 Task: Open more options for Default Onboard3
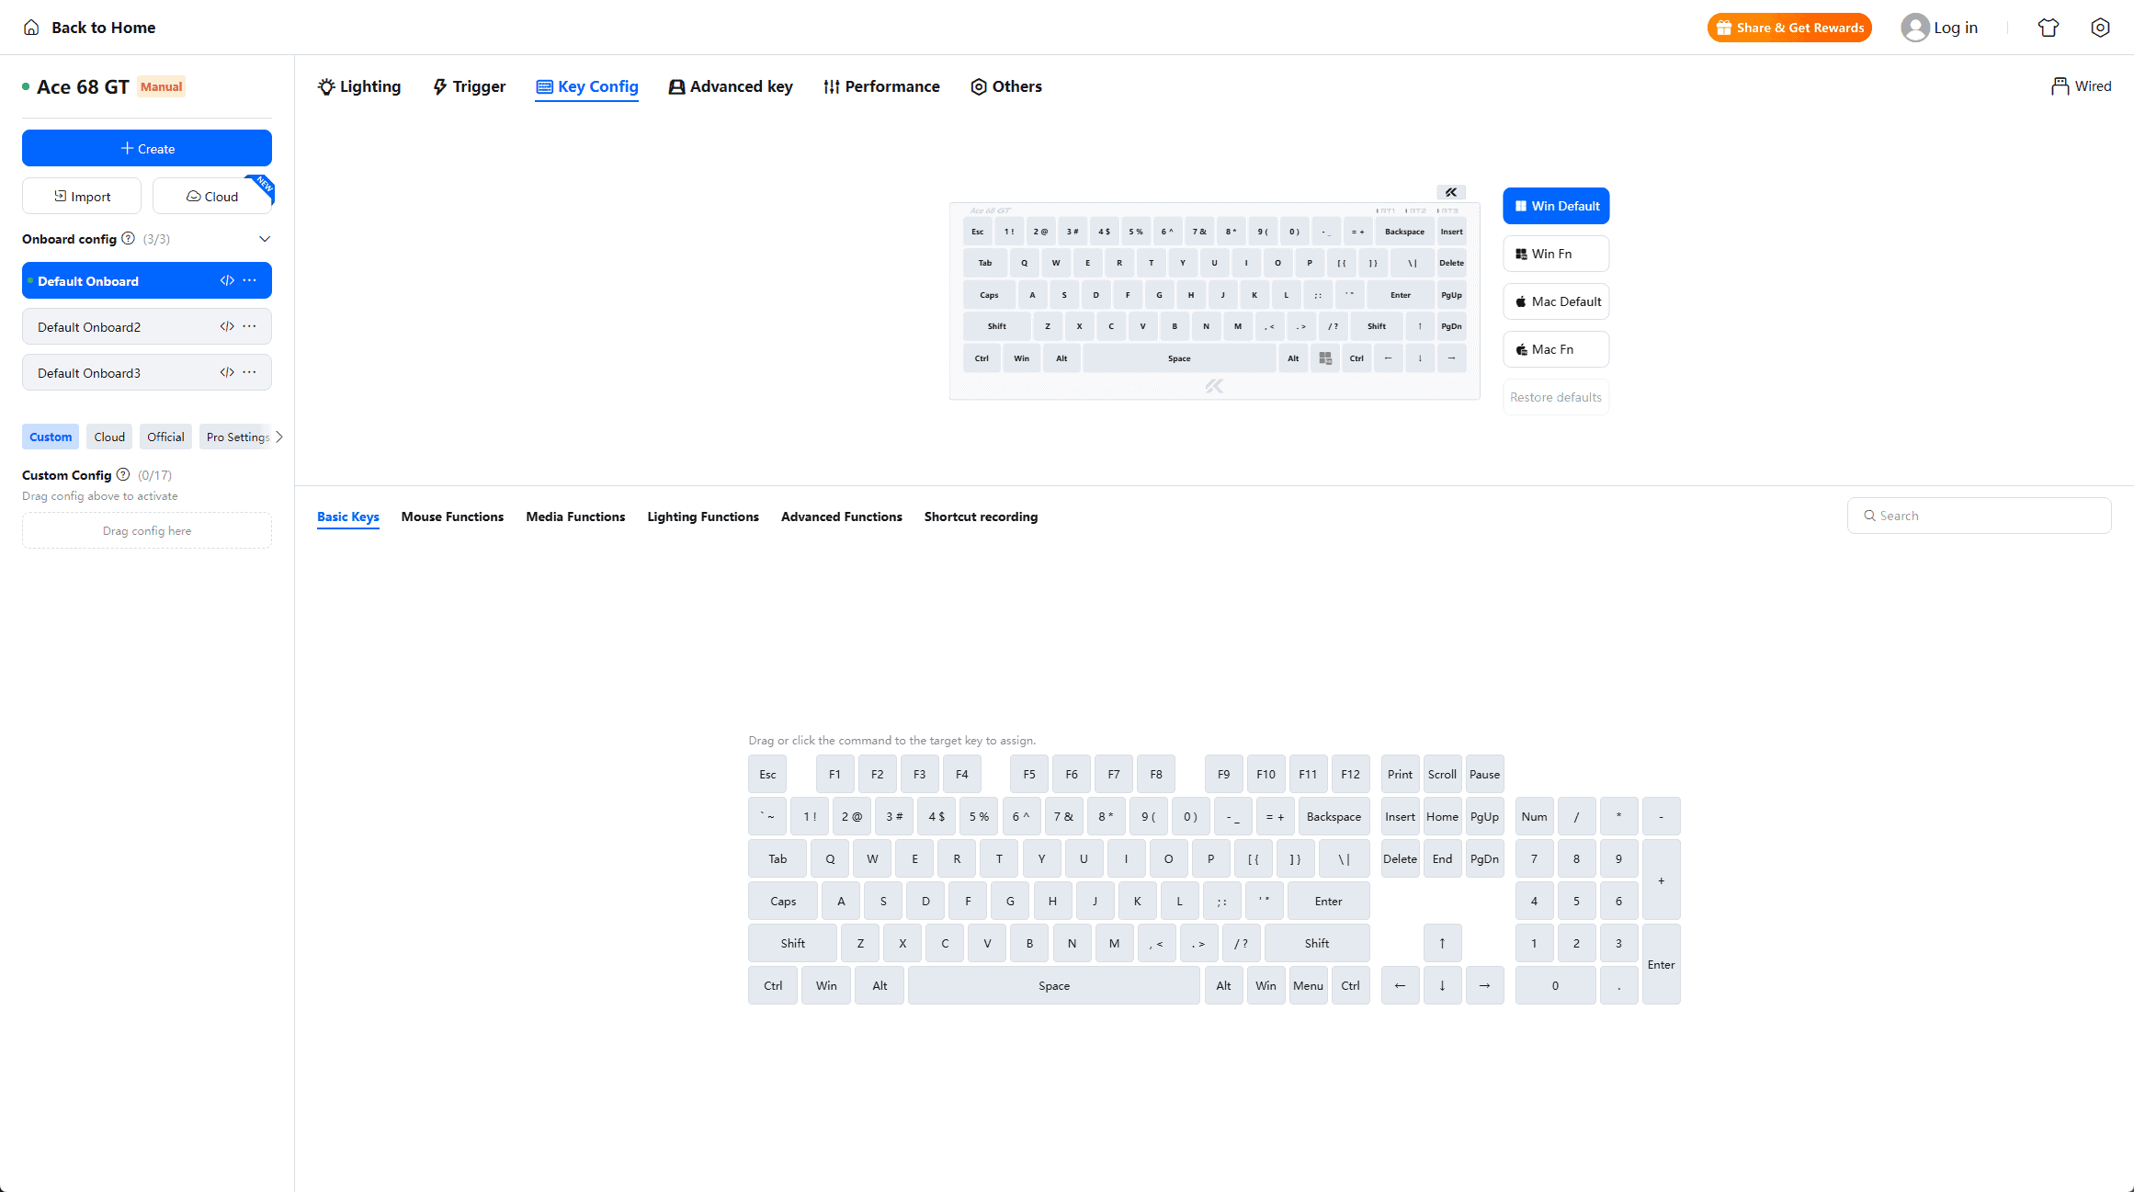(x=250, y=372)
